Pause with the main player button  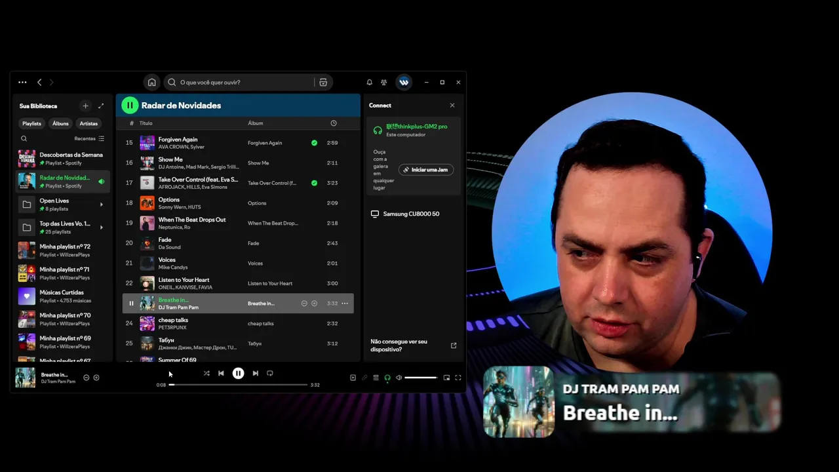(x=238, y=373)
